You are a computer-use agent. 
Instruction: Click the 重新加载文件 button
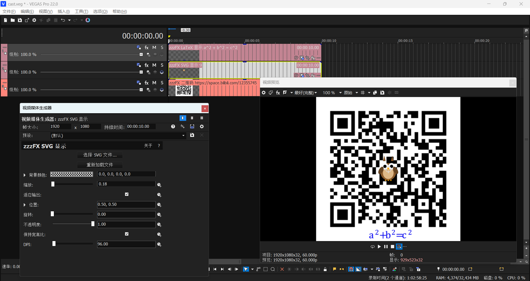pyautogui.click(x=100, y=165)
